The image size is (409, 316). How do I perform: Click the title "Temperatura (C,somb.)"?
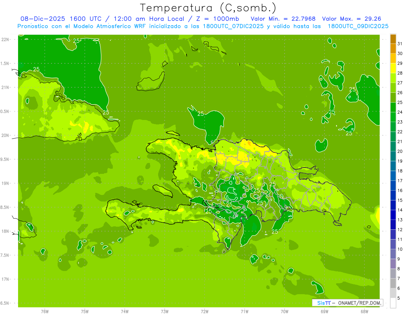coord(208,8)
